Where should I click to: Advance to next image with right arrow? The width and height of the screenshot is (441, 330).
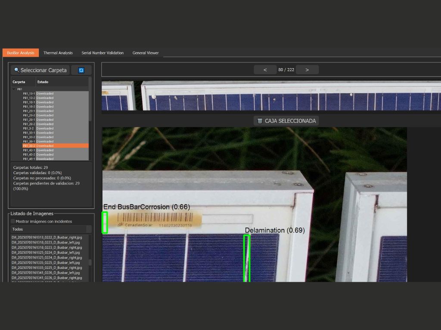pyautogui.click(x=307, y=70)
